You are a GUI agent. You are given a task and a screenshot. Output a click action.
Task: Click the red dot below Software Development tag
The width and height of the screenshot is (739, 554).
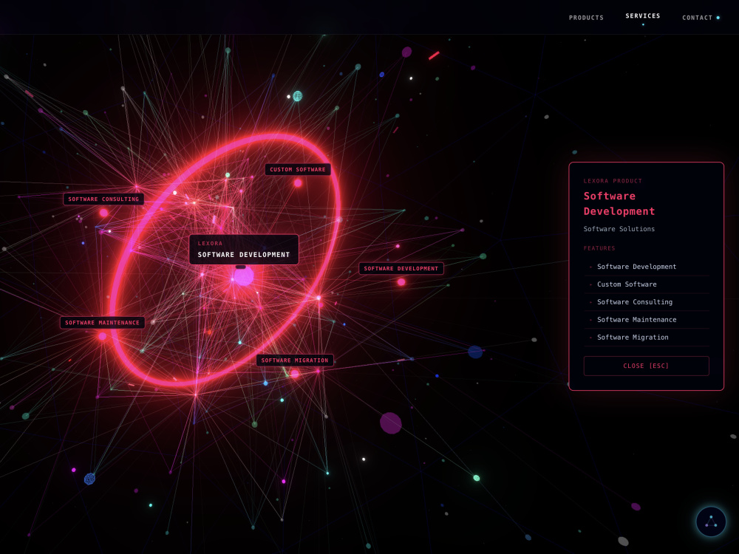click(x=401, y=282)
